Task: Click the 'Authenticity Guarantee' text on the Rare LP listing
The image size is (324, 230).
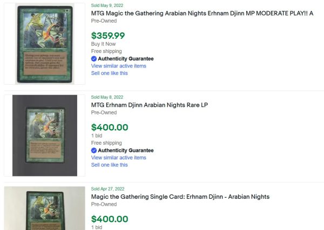Action: tap(125, 151)
